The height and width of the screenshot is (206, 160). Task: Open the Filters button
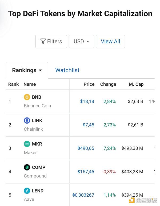[51, 41]
